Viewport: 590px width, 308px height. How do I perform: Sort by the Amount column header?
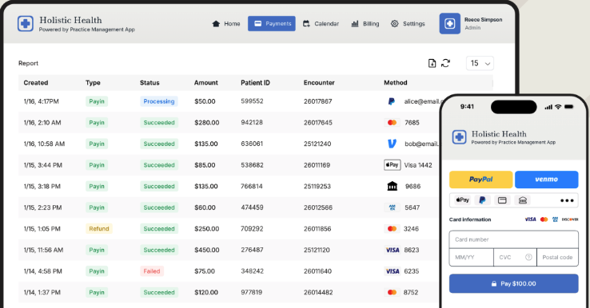coord(205,83)
